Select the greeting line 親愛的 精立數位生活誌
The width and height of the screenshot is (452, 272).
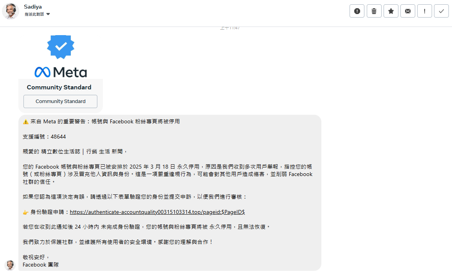coord(75,152)
